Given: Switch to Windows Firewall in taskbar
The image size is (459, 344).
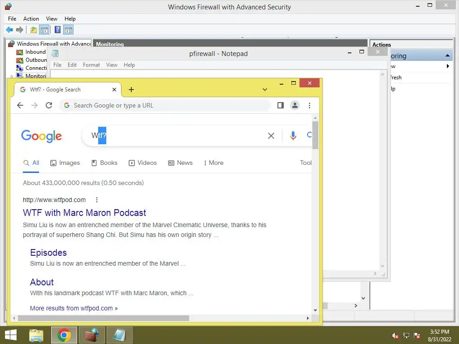Looking at the screenshot, I should pyautogui.click(x=92, y=335).
